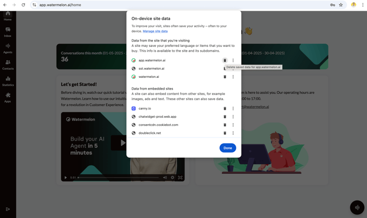Open Statistics in the sidebar
367x218 pixels.
point(7,82)
